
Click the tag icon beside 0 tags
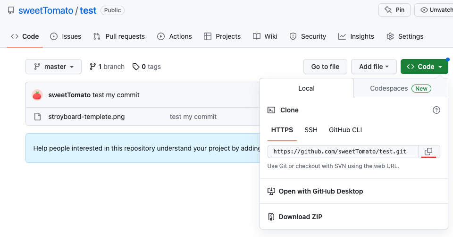(136, 67)
